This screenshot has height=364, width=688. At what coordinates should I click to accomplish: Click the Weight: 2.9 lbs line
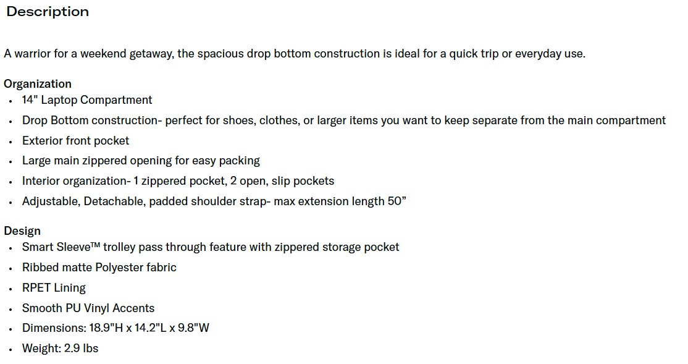60,349
